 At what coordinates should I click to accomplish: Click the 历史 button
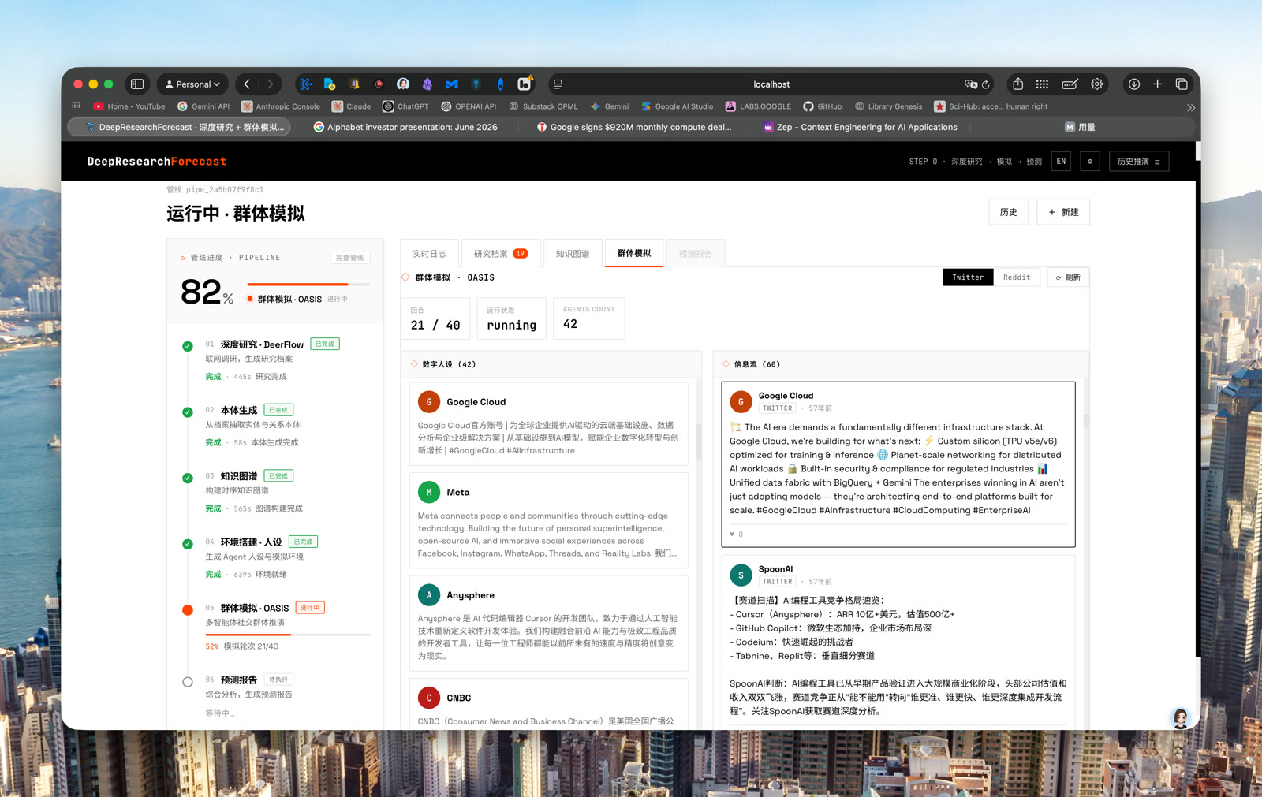tap(1009, 212)
